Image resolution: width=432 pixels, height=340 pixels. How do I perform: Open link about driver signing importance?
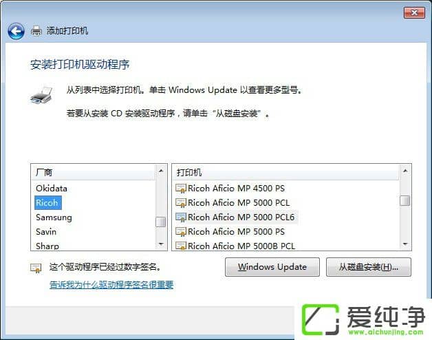click(111, 284)
